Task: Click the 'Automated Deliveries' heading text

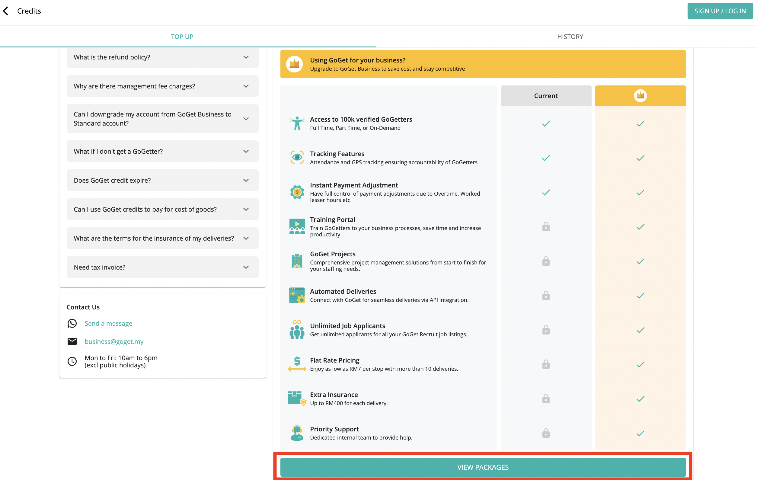Action: 343,291
